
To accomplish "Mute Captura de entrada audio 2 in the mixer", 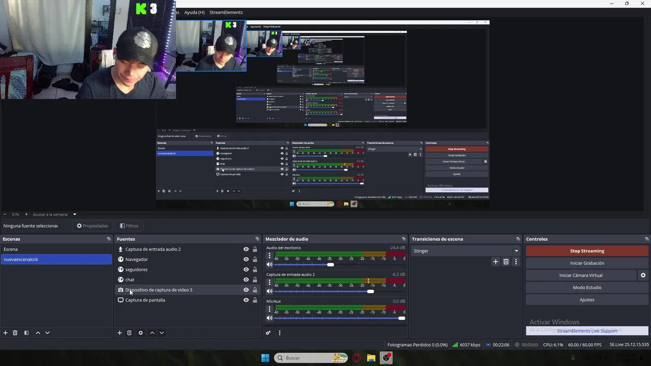I will (x=270, y=291).
